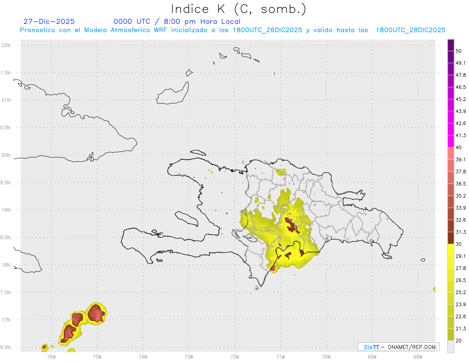Pick the magenta swatch between 40 and 41.3

451,141
